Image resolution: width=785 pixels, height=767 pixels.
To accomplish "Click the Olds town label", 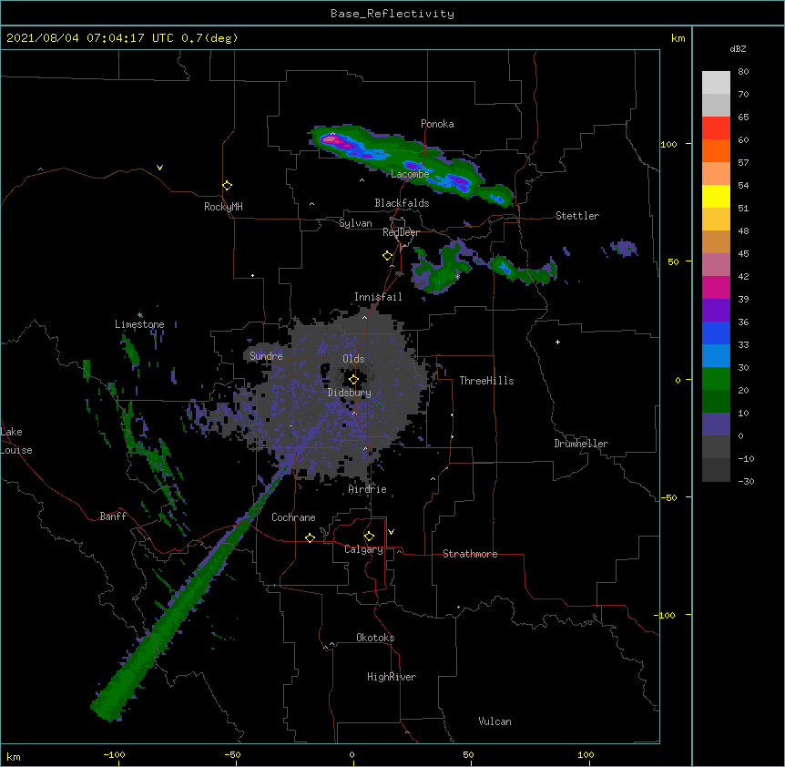I will (x=353, y=359).
